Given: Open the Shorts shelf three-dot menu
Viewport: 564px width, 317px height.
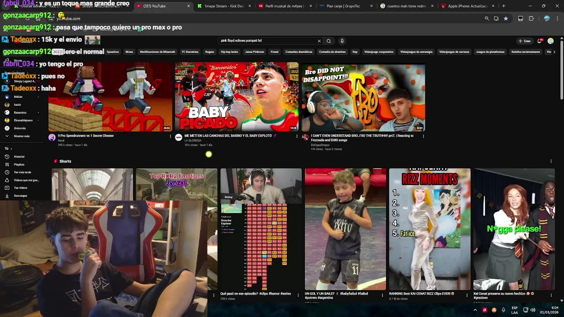Looking at the screenshot, I should (x=551, y=161).
